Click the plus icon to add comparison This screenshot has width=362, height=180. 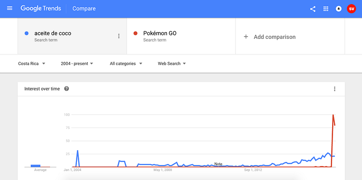pyautogui.click(x=246, y=37)
